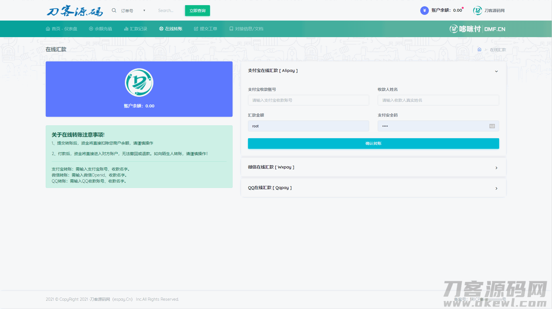The width and height of the screenshot is (552, 309).
Task: Click the 收款人姓名 input field
Action: (438, 100)
